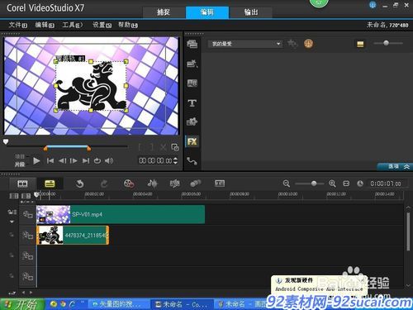
Task: Zoom in the timeline
Action: coord(332,184)
